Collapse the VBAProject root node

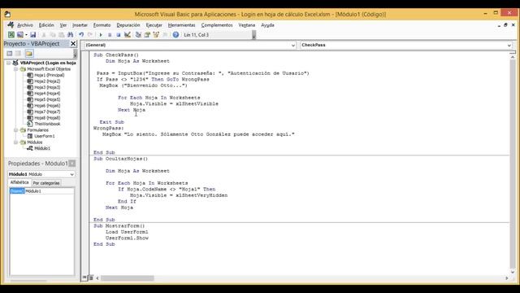coord(9,63)
